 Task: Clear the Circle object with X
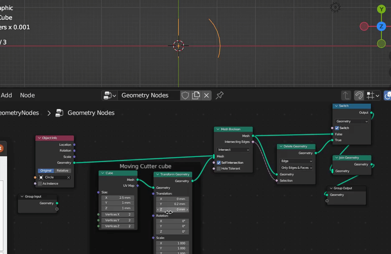click(x=69, y=178)
